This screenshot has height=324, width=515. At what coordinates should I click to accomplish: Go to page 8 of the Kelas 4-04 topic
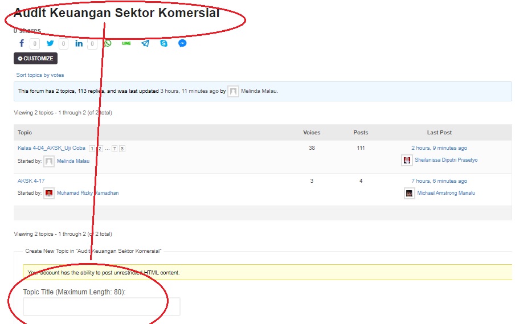[122, 149]
